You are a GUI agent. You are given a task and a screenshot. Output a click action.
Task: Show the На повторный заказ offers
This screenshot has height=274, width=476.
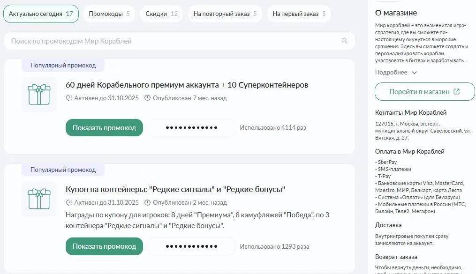pos(225,14)
